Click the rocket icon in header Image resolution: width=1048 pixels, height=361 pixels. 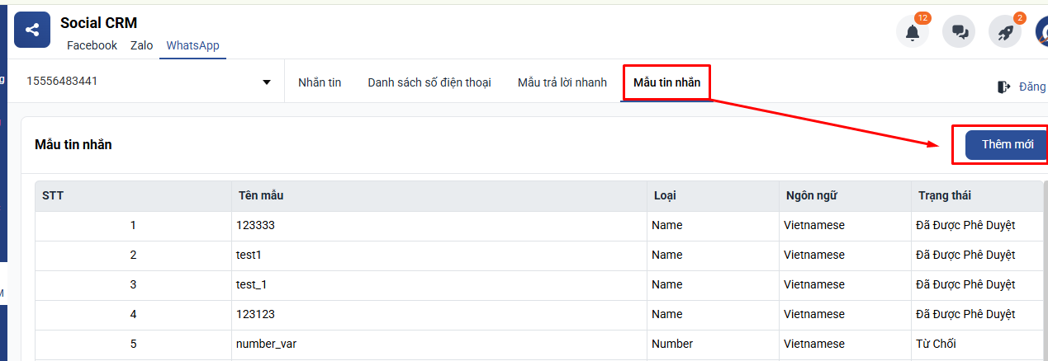[x=1005, y=32]
